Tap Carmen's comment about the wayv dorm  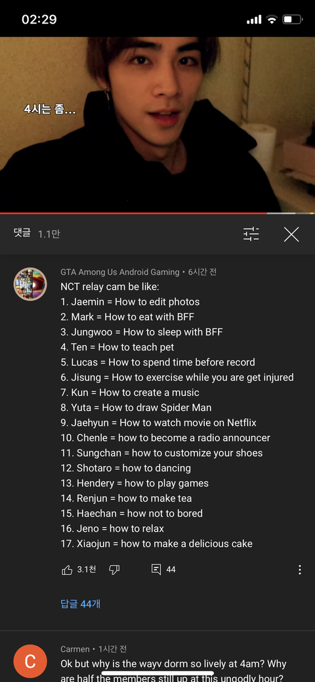pyautogui.click(x=173, y=671)
